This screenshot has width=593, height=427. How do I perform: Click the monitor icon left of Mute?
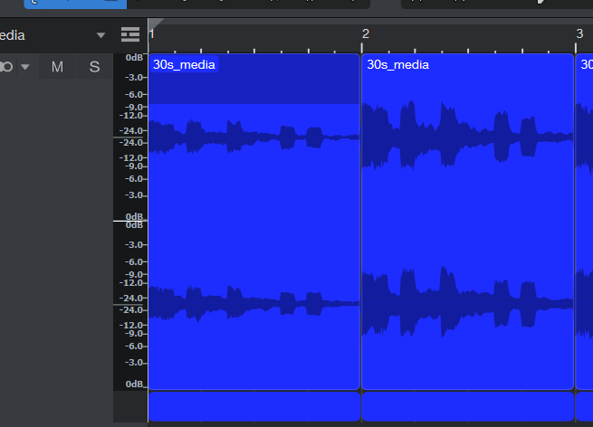(x=6, y=67)
